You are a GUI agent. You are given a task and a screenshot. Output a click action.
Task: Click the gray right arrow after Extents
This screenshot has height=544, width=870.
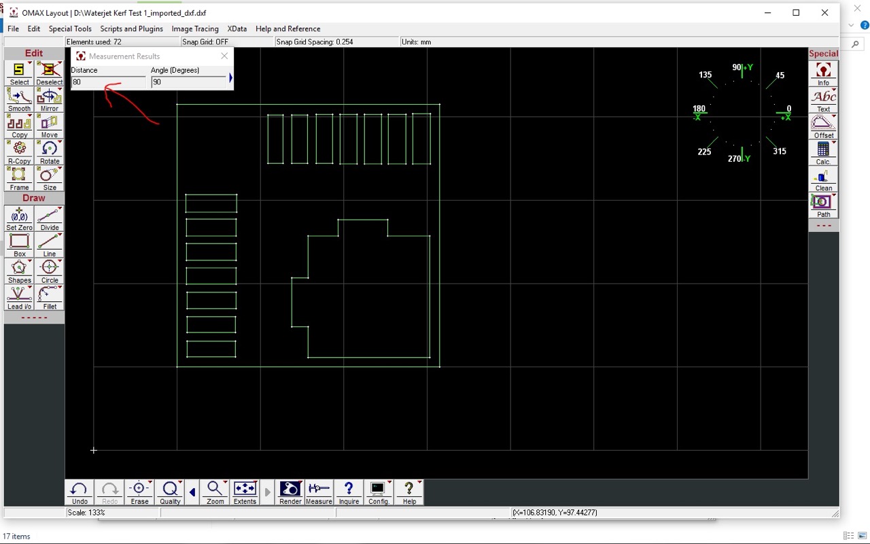[x=268, y=492]
